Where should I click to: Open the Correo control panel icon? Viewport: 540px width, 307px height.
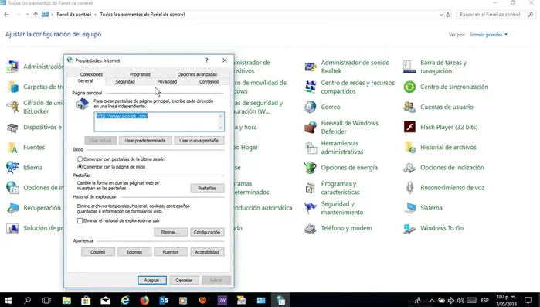pos(311,107)
